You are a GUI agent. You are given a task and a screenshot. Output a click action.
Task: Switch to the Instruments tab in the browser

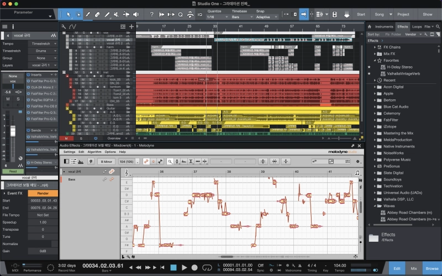[x=384, y=26]
